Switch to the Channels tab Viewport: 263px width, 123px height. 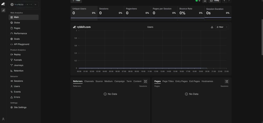[x=89, y=81]
